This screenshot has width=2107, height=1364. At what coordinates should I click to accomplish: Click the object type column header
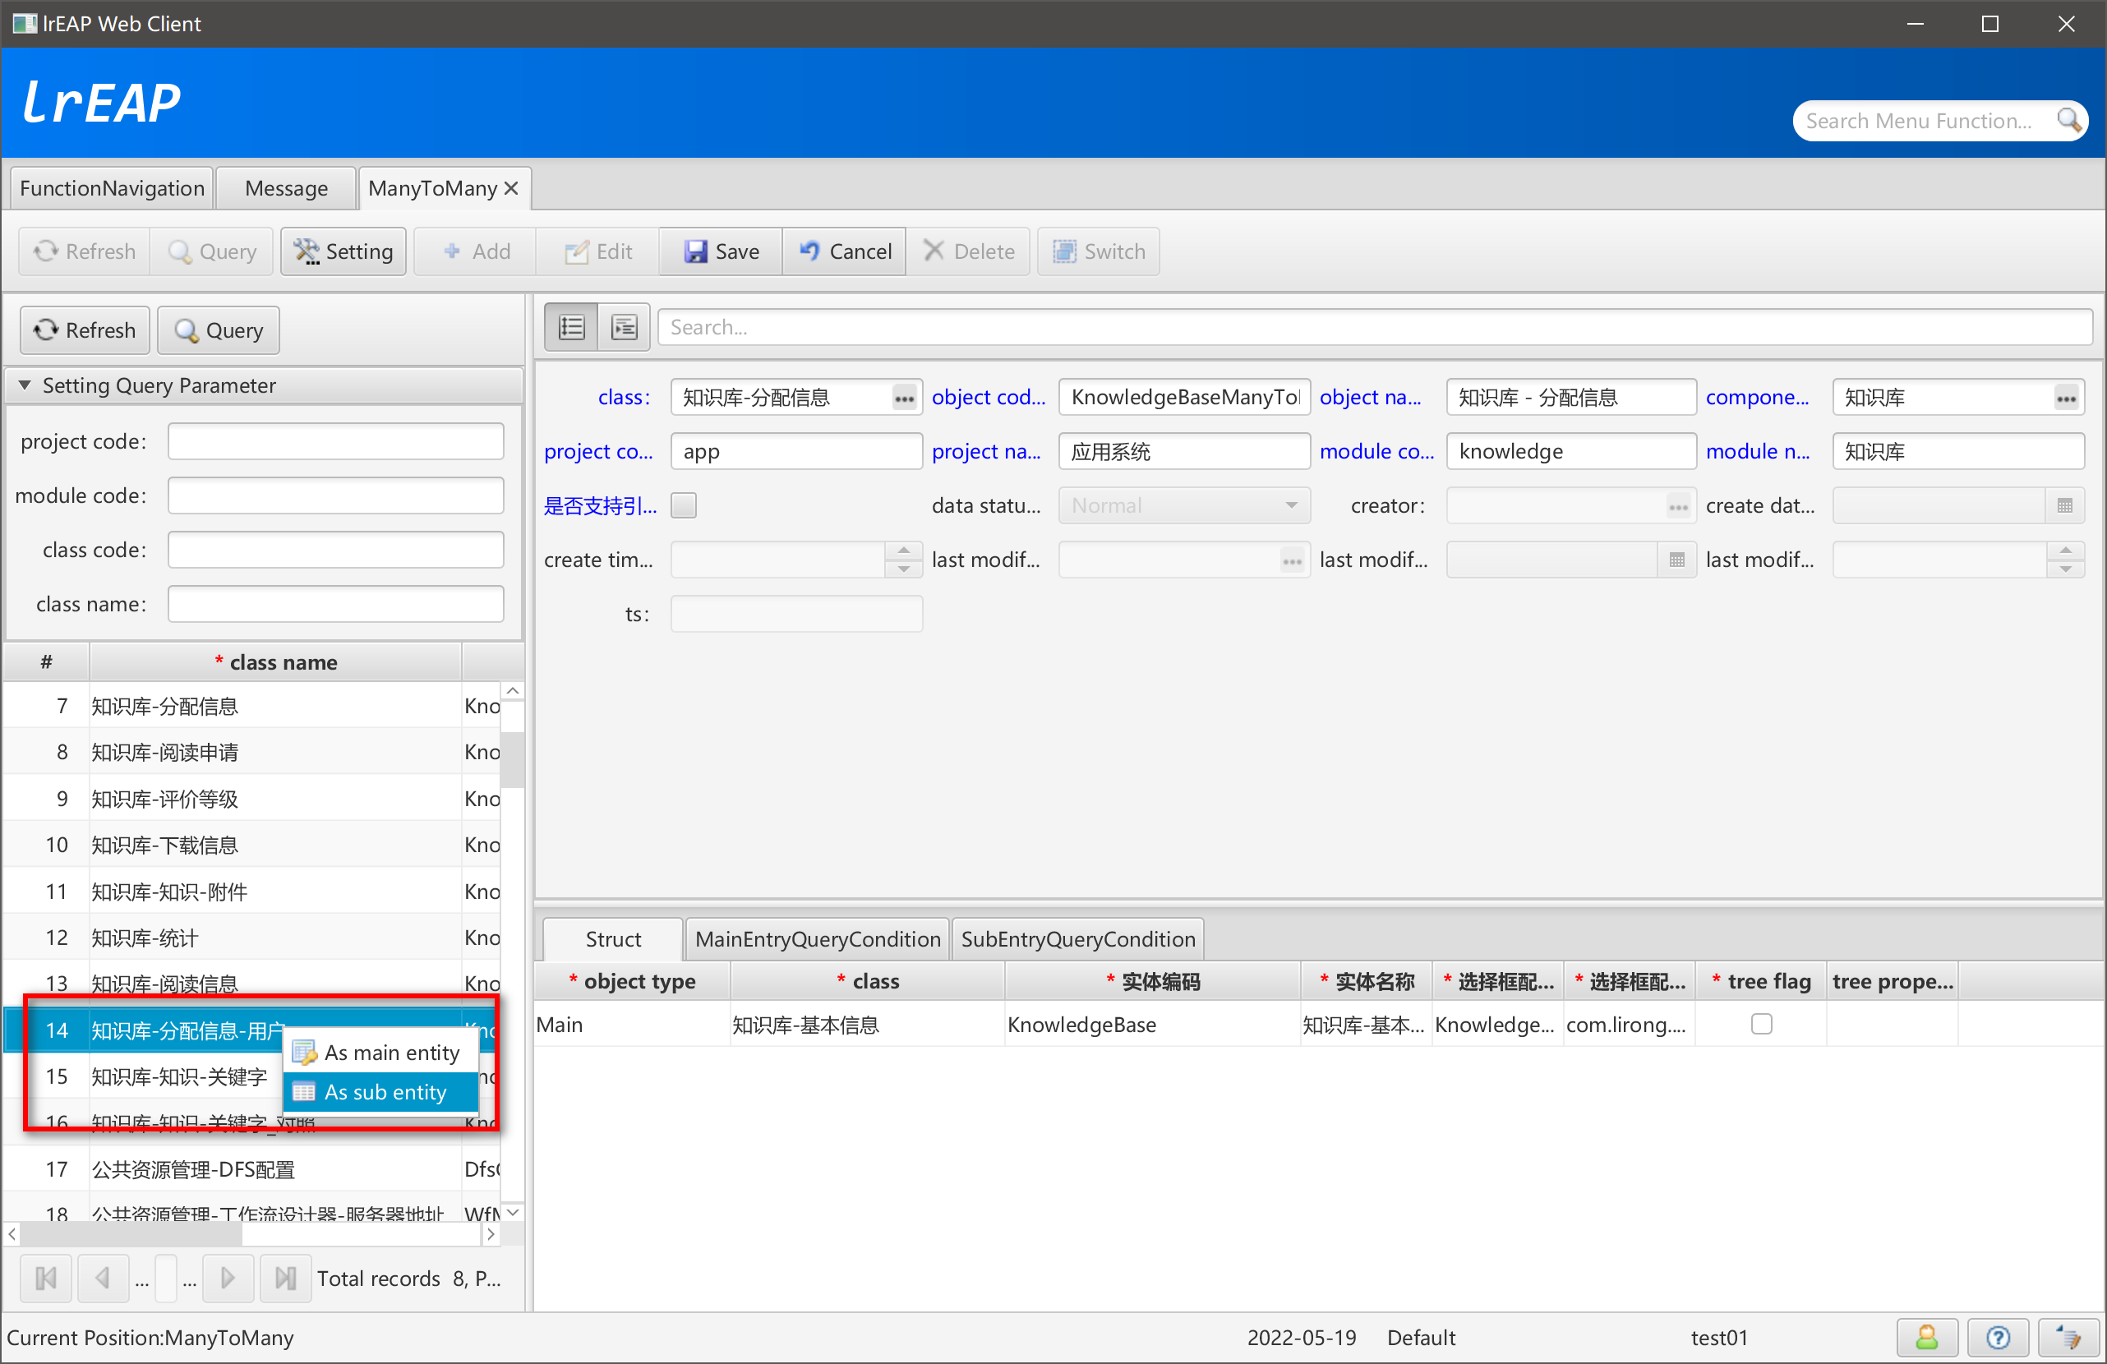click(x=632, y=982)
